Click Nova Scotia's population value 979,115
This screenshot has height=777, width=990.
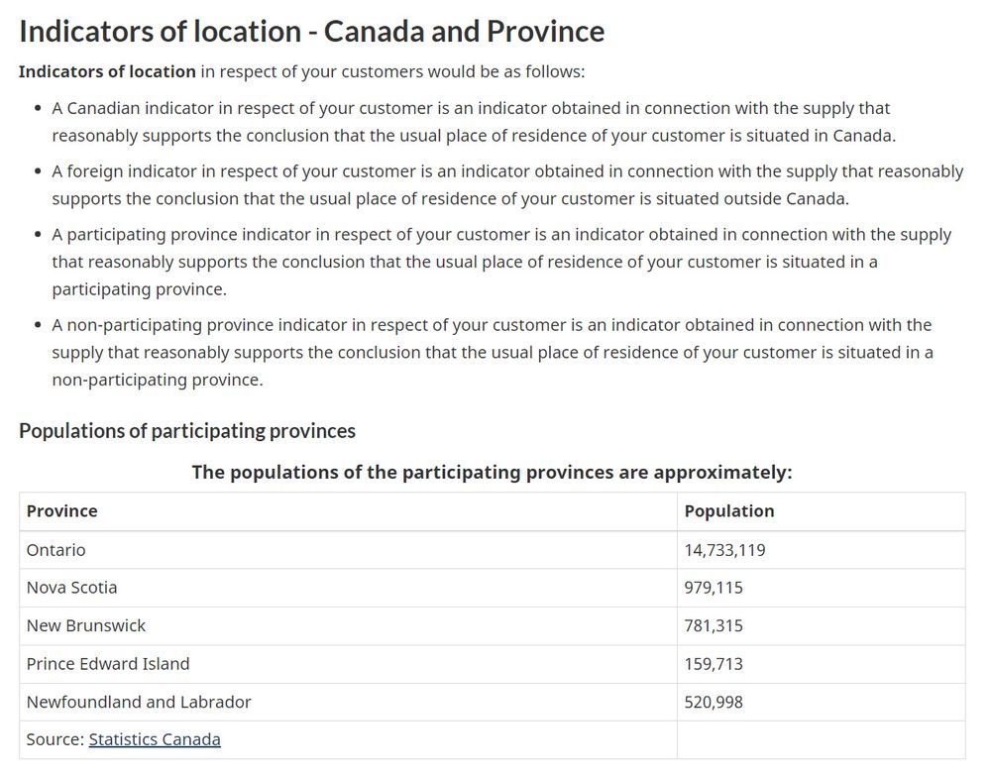(x=714, y=588)
